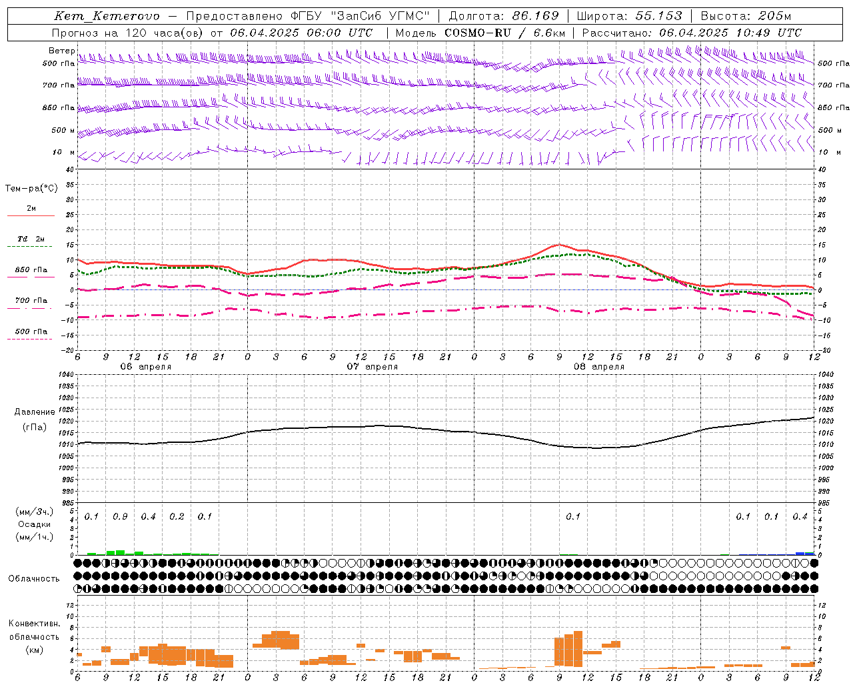Click 'Прогноз на 120 часа(ов)' forecast line
Image resolution: width=853 pixels, height=683 pixels.
[x=128, y=33]
